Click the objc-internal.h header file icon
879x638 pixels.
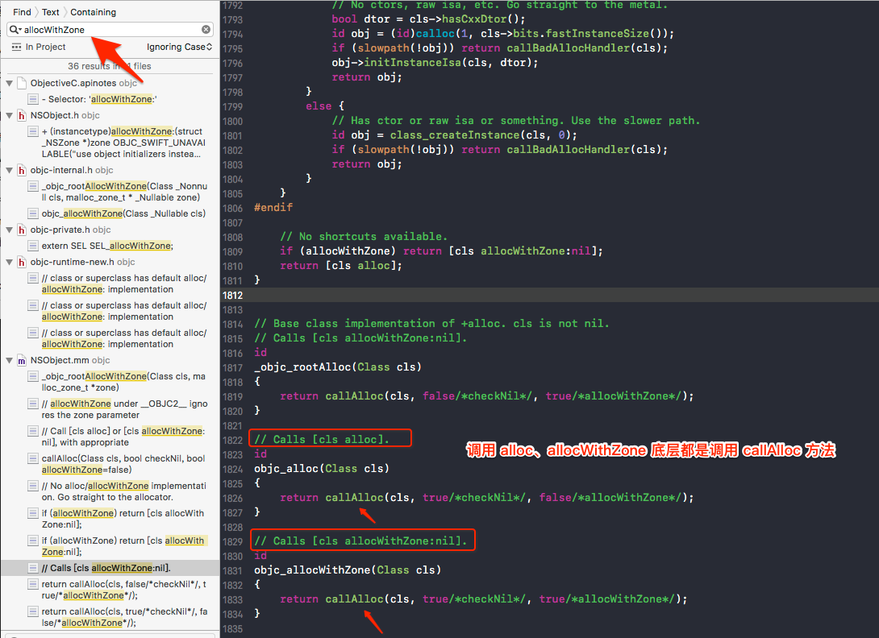[22, 170]
